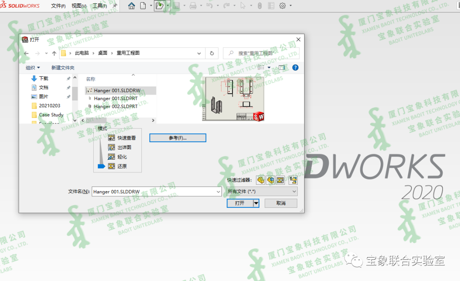Click the 参考(F)... button
This screenshot has width=460, height=281.
pyautogui.click(x=178, y=138)
